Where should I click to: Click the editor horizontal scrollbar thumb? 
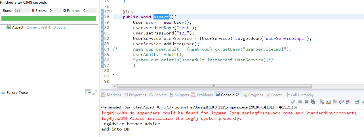(214, 86)
